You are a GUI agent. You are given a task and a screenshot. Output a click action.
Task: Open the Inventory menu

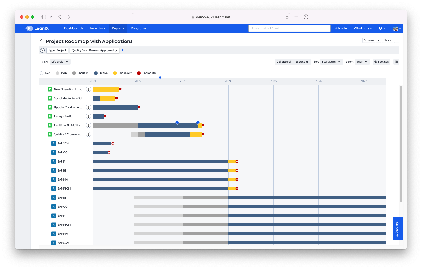point(97,28)
